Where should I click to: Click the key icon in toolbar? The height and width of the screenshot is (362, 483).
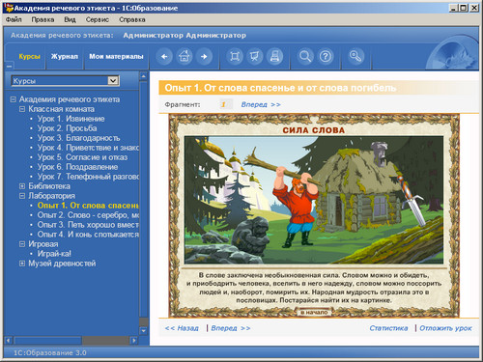tap(355, 57)
